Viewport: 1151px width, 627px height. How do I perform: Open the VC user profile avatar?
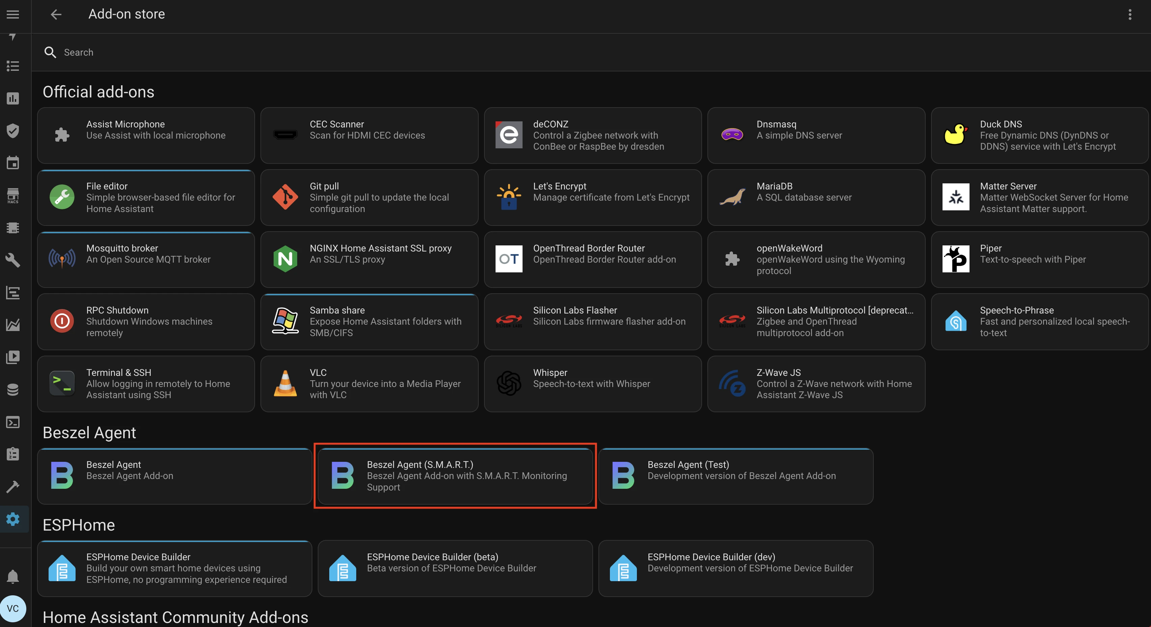tap(12, 608)
